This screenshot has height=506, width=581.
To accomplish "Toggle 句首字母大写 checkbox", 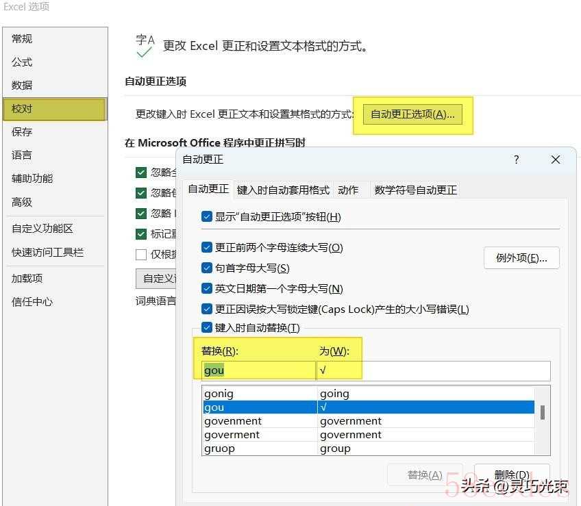I will tap(207, 268).
